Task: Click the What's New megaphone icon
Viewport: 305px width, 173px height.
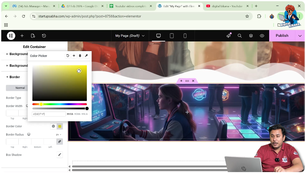Action: (x=228, y=36)
